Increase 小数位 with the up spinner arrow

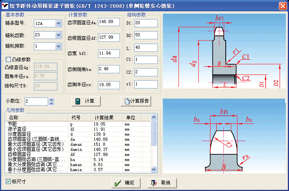point(51,99)
